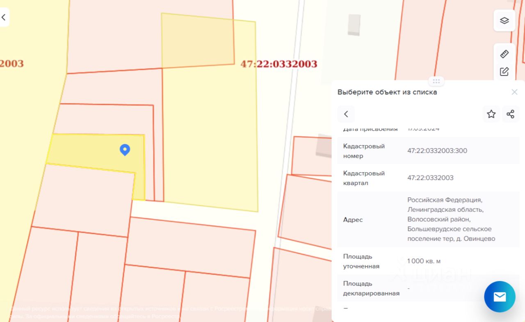This screenshot has width=525, height=322.
Task: Select cadastral number 47:22:0332003:300 value
Action: (437, 151)
